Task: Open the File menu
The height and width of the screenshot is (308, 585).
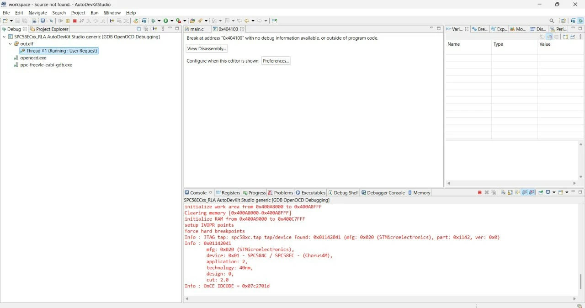Action: 6,13
